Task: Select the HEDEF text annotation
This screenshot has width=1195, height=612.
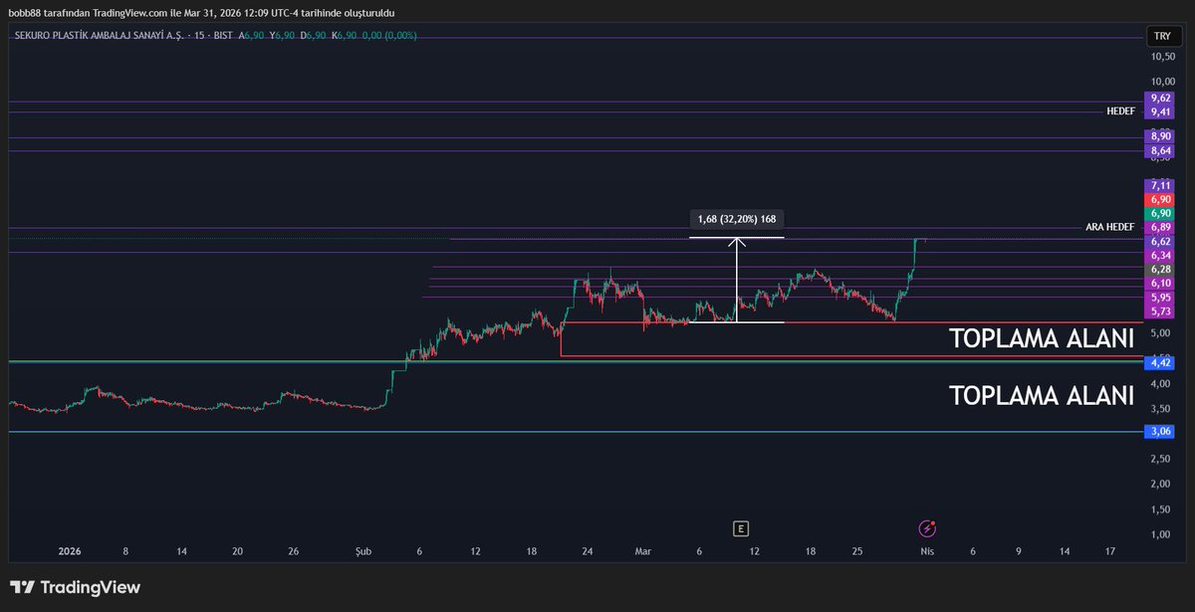Action: 1120,111
